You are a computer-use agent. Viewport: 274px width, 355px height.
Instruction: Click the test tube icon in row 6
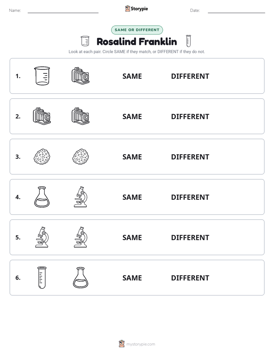[x=42, y=277]
